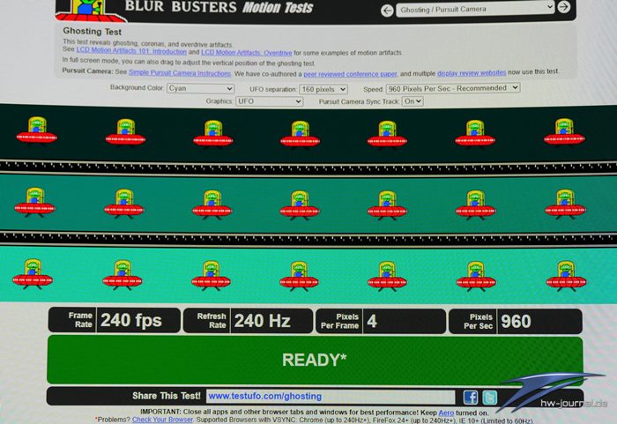Screen dimensions: 617x424
Task: Click the 240 Hz refresh rate readout
Action: 262,321
